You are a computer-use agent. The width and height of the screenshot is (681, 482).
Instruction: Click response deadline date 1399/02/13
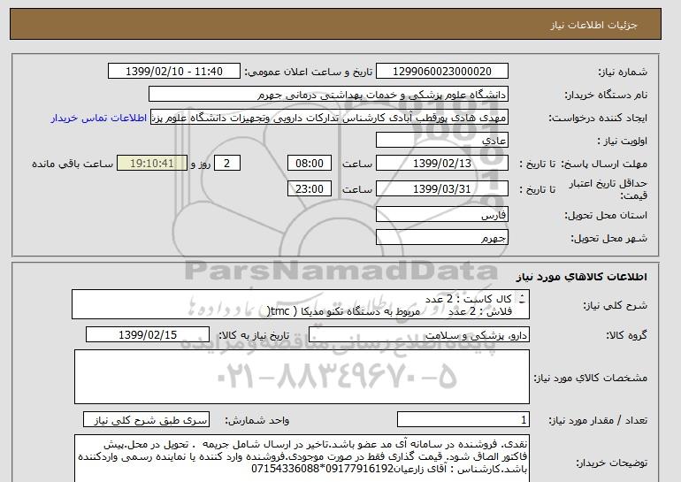click(441, 164)
